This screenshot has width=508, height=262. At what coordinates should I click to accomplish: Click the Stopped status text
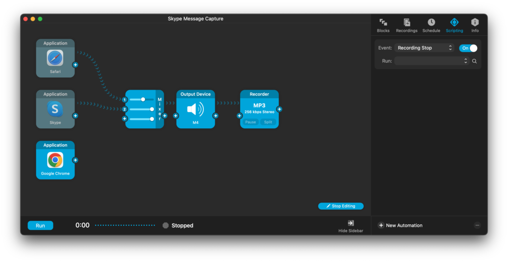183,225
